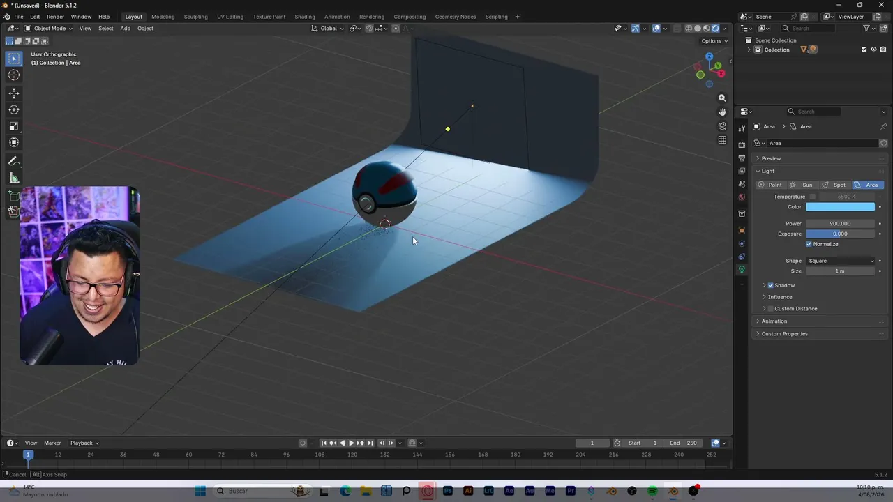Switch to the Geometry Nodes workspace tab

456,17
